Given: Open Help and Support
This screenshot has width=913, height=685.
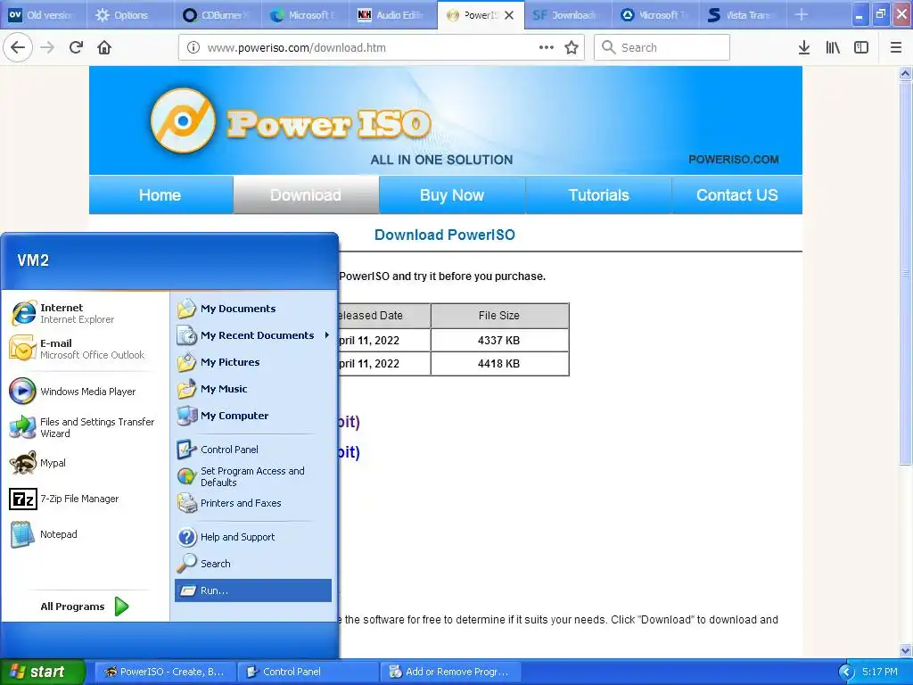Looking at the screenshot, I should [252, 536].
